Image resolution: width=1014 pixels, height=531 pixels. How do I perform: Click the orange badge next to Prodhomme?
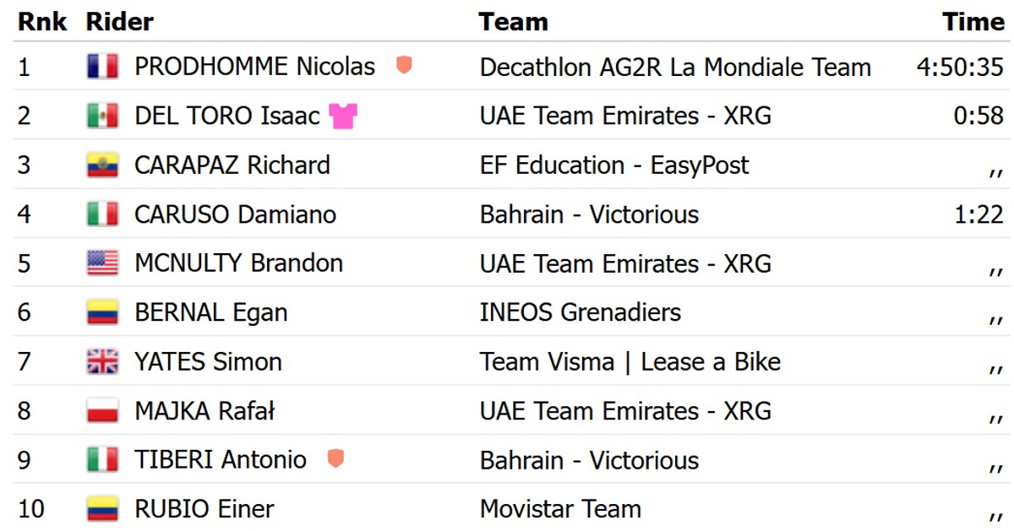[404, 65]
